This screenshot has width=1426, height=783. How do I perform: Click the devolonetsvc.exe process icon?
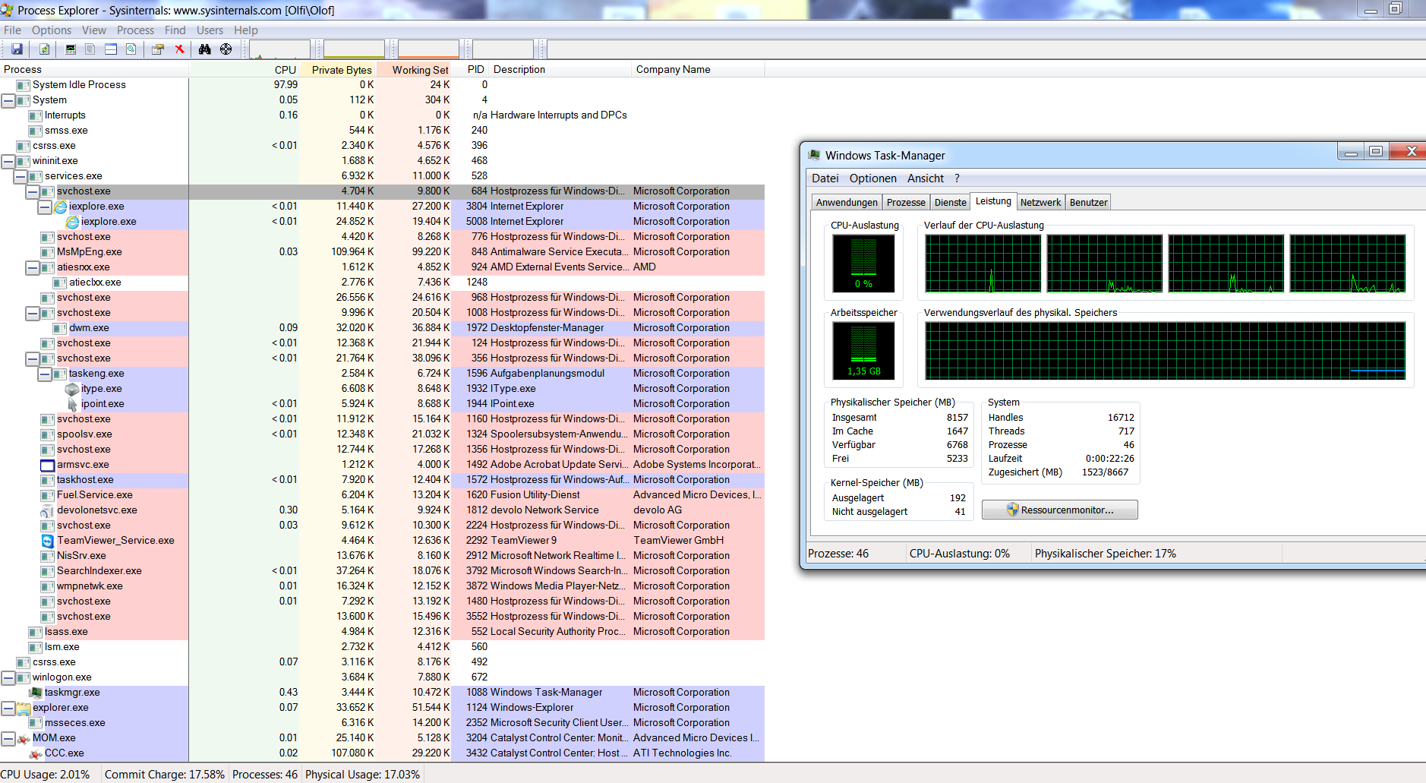pyautogui.click(x=48, y=510)
